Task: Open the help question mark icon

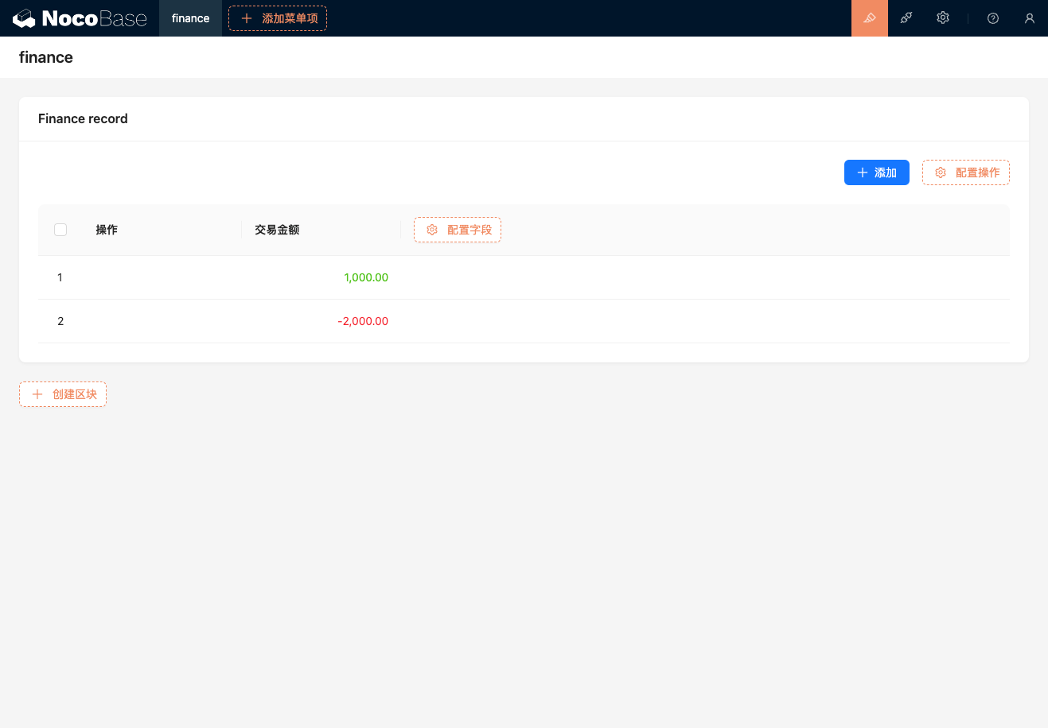Action: tap(992, 18)
